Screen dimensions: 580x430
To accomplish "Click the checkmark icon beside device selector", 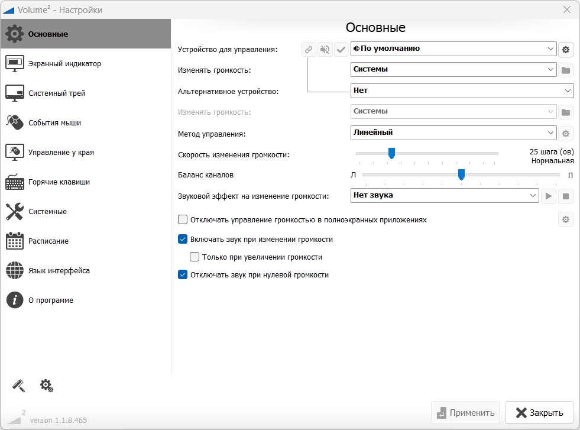I will [x=341, y=49].
